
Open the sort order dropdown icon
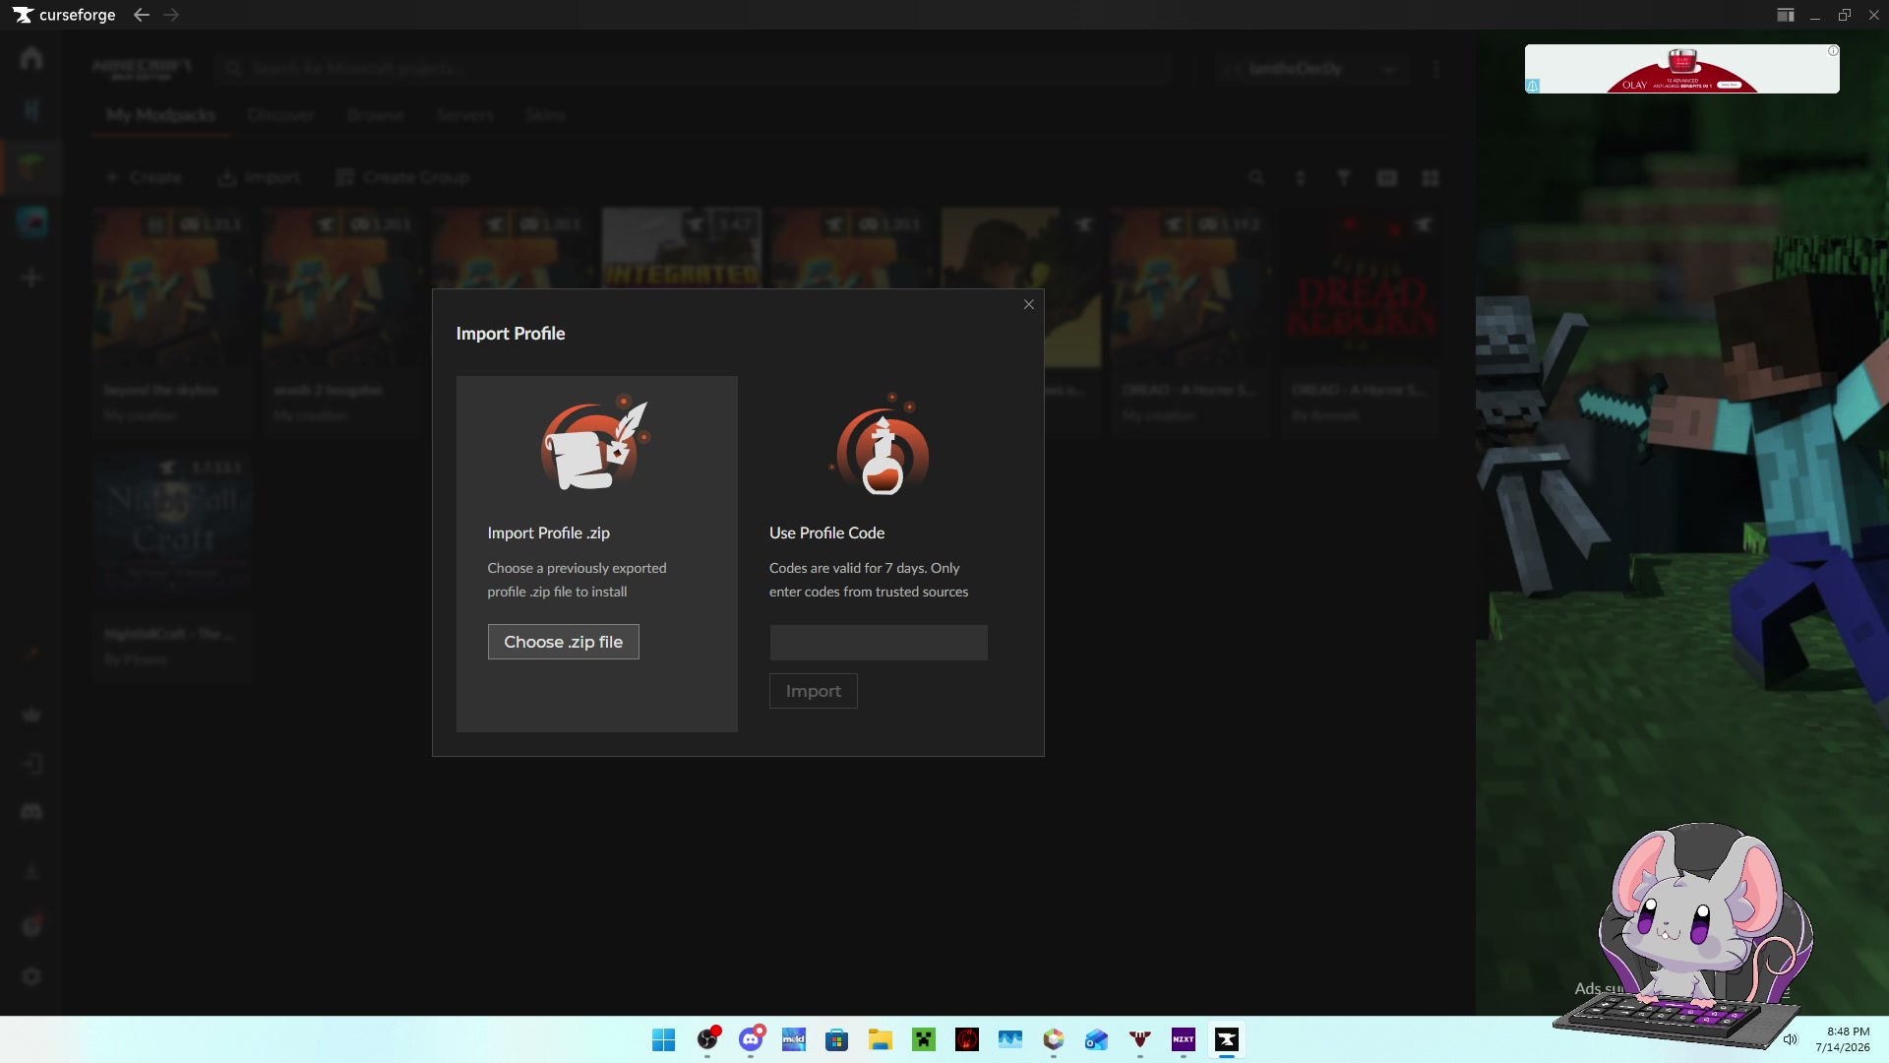coord(1300,178)
